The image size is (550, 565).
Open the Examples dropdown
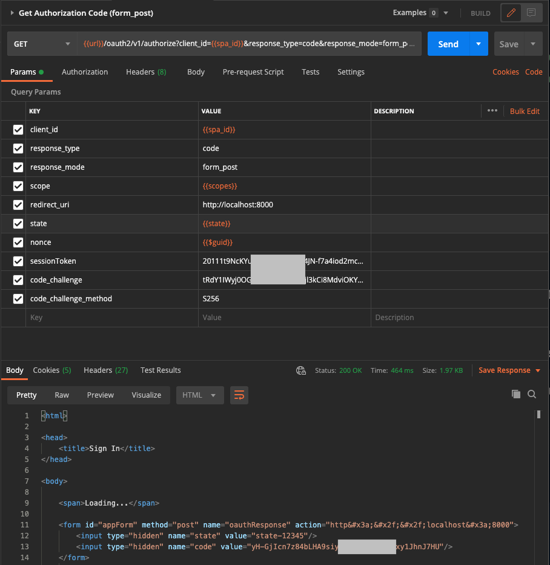pyautogui.click(x=420, y=13)
